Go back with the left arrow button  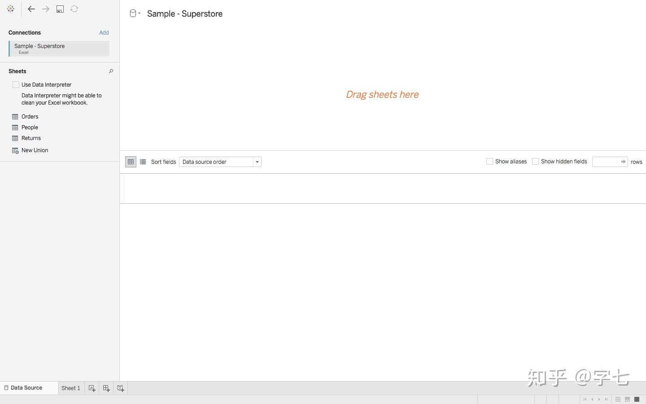(x=31, y=9)
